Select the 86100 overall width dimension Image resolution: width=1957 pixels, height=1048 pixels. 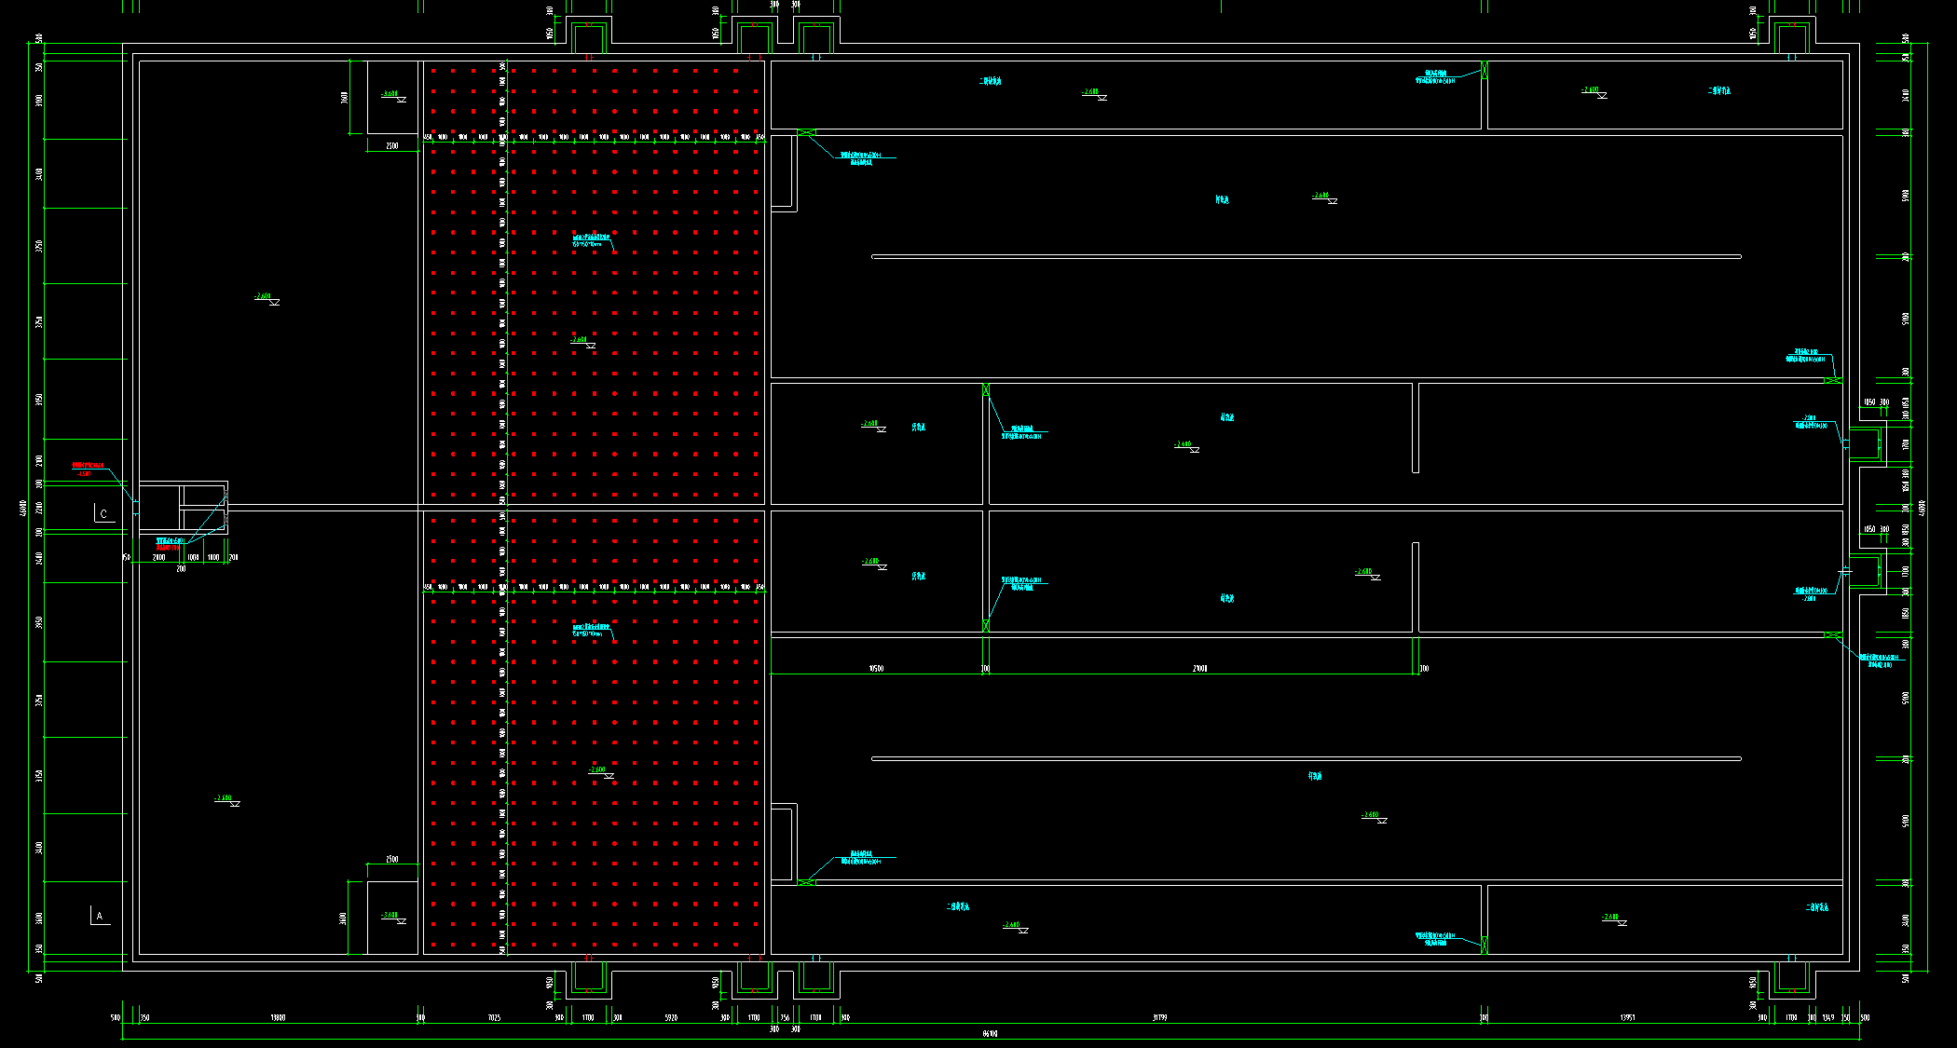click(x=990, y=1033)
